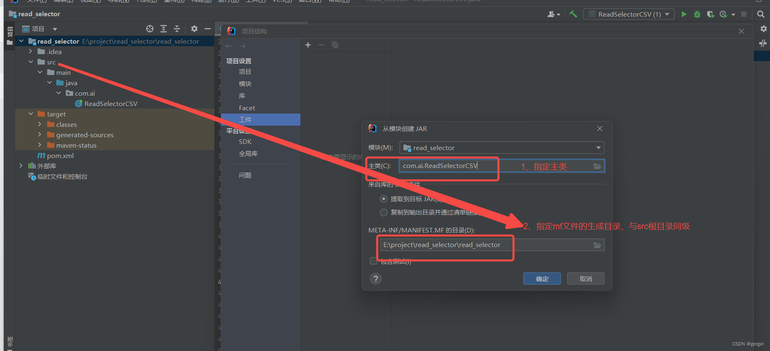The image size is (770, 351).
Task: Select 复制到输出目录并通过清单链接 radio button
Action: tap(384, 213)
